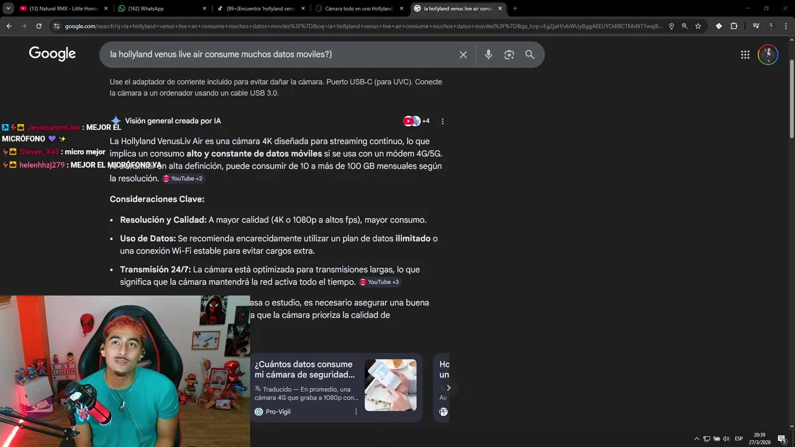Open Chrome profile avatar in toolbar
The image size is (795, 447).
coord(771,26)
